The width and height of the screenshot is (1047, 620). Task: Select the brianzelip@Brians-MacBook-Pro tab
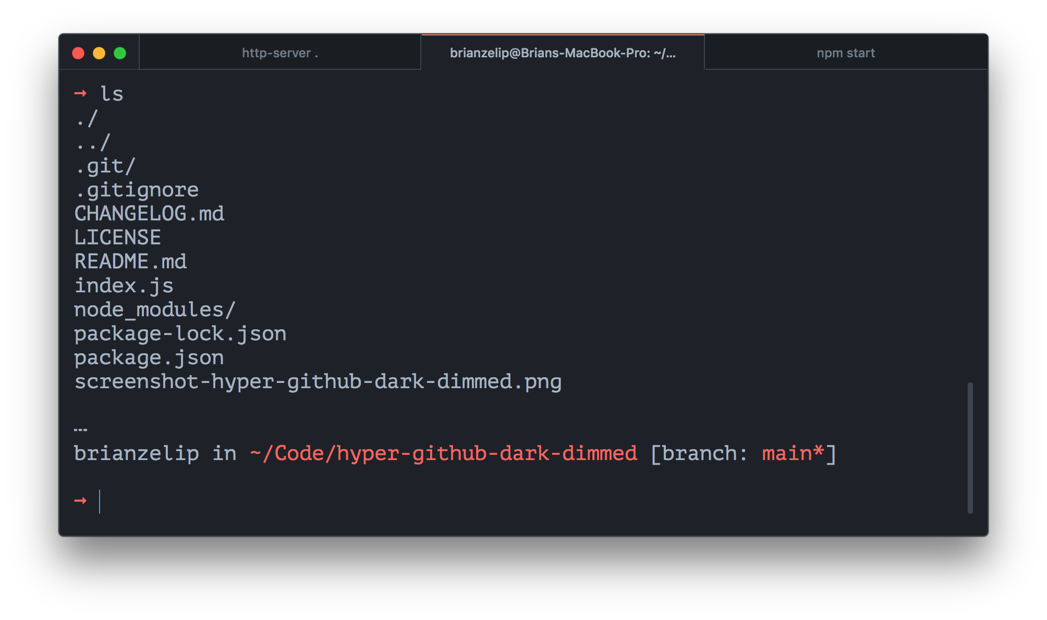coord(562,53)
